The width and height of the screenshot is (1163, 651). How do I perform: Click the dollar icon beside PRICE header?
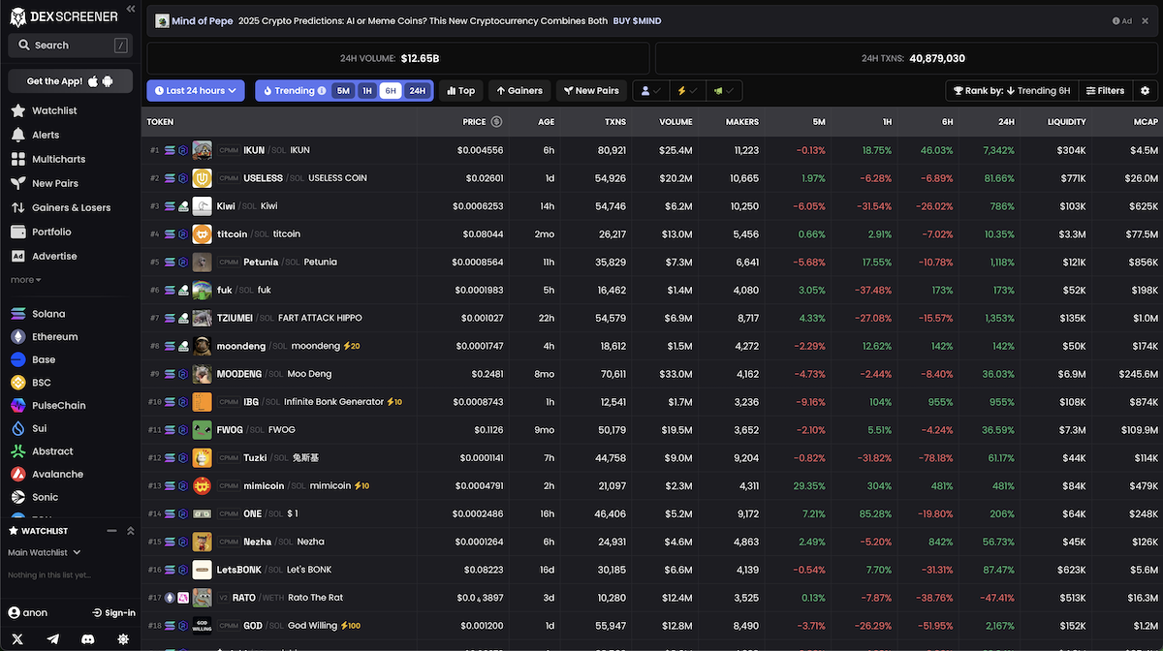point(496,122)
